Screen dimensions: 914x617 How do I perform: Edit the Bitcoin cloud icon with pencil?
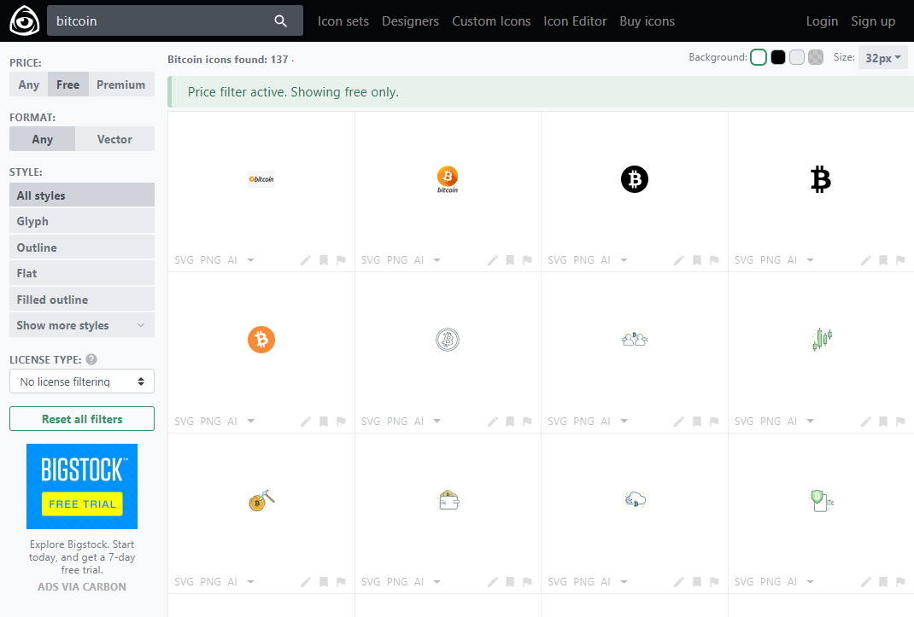pyautogui.click(x=679, y=581)
